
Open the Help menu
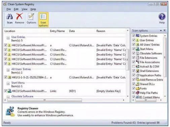33,9
